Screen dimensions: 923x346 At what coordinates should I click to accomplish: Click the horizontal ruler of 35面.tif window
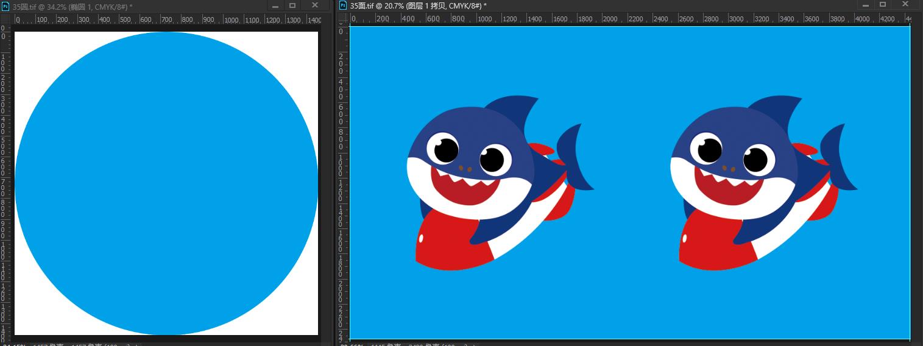click(x=631, y=18)
